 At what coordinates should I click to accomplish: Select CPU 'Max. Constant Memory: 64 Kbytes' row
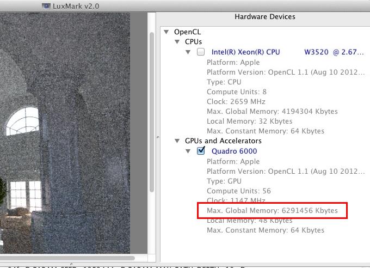coord(266,131)
